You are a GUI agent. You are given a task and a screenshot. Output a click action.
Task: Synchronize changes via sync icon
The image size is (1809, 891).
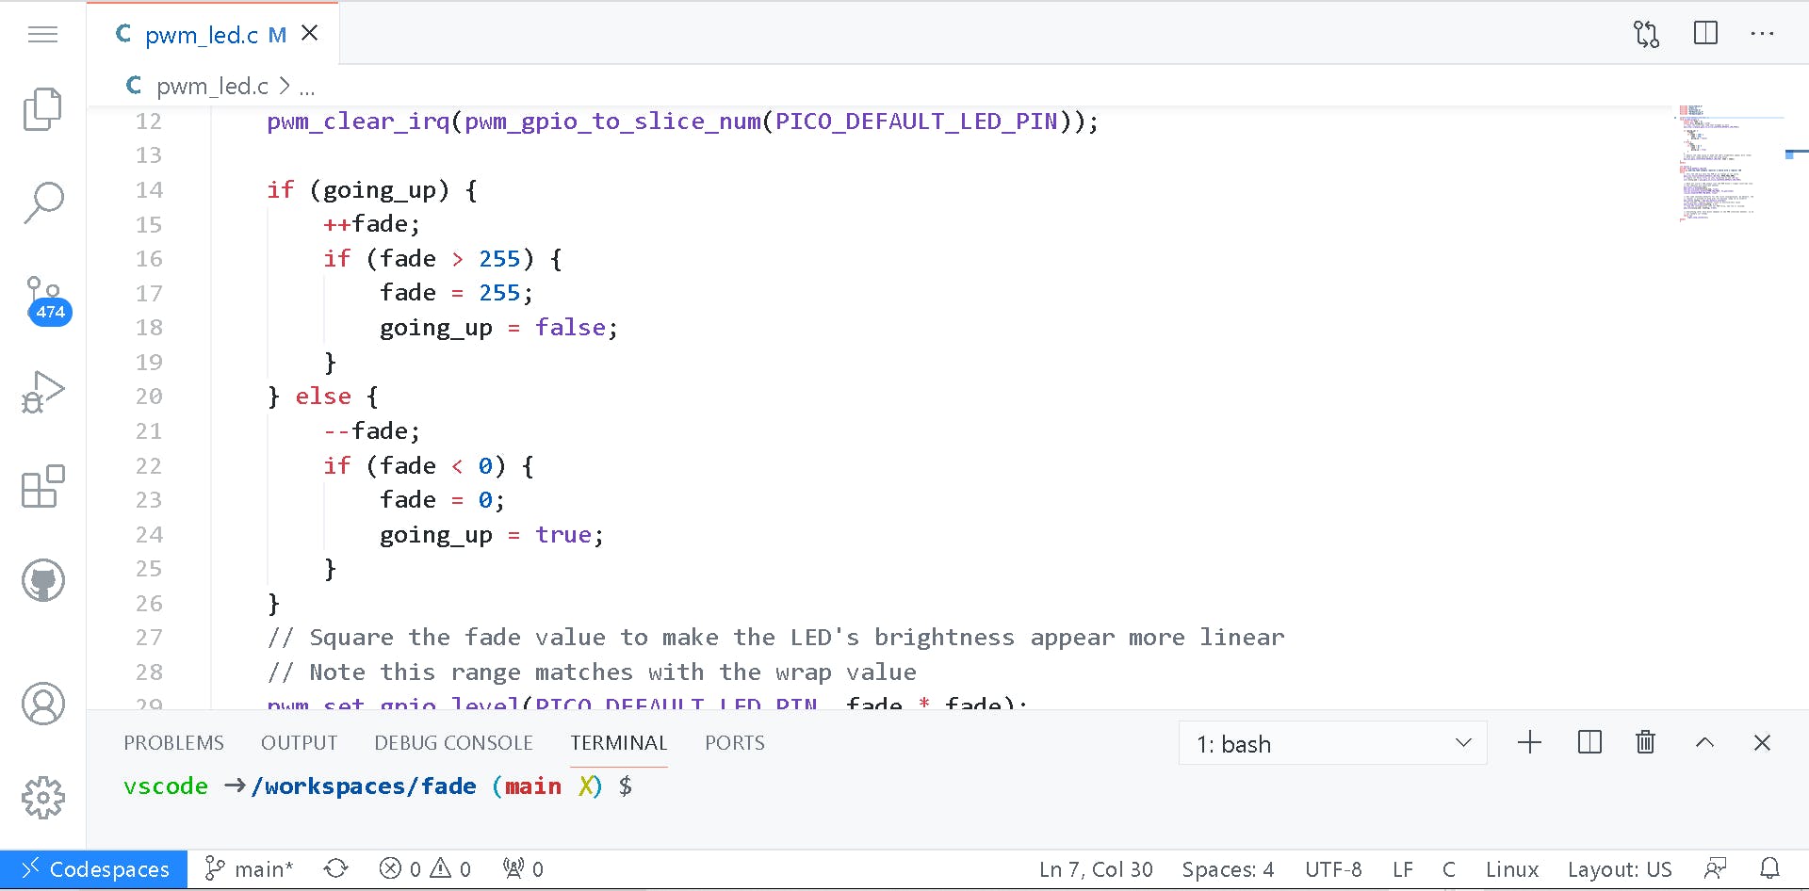(336, 869)
